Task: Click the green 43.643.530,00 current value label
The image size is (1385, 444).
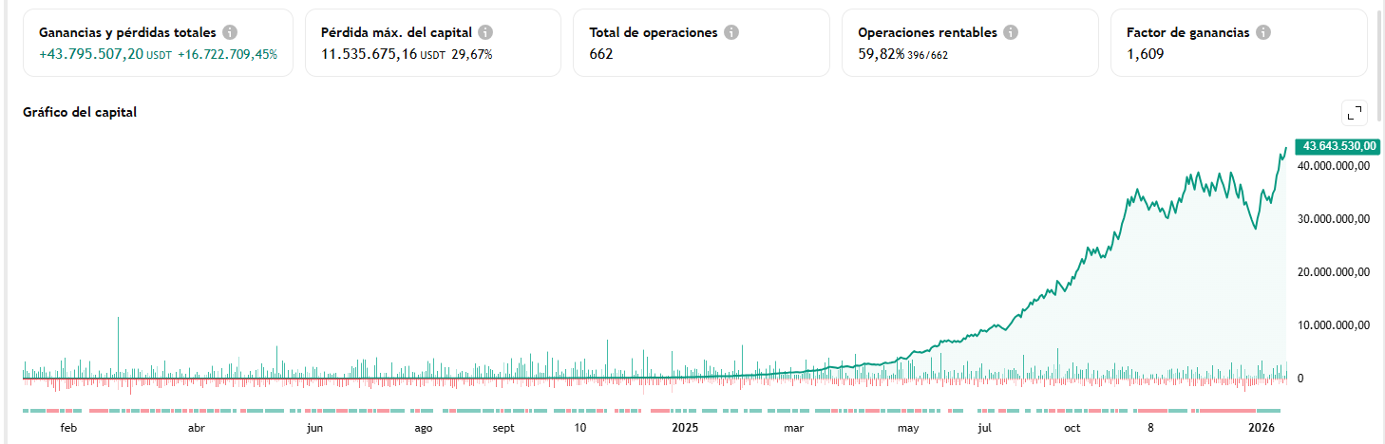Action: pyautogui.click(x=1338, y=146)
